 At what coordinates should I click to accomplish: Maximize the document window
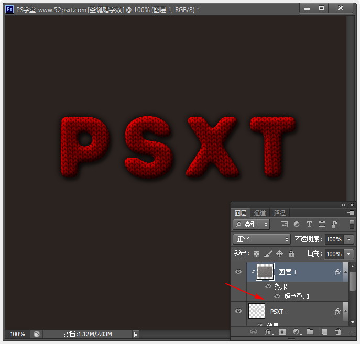click(x=321, y=8)
